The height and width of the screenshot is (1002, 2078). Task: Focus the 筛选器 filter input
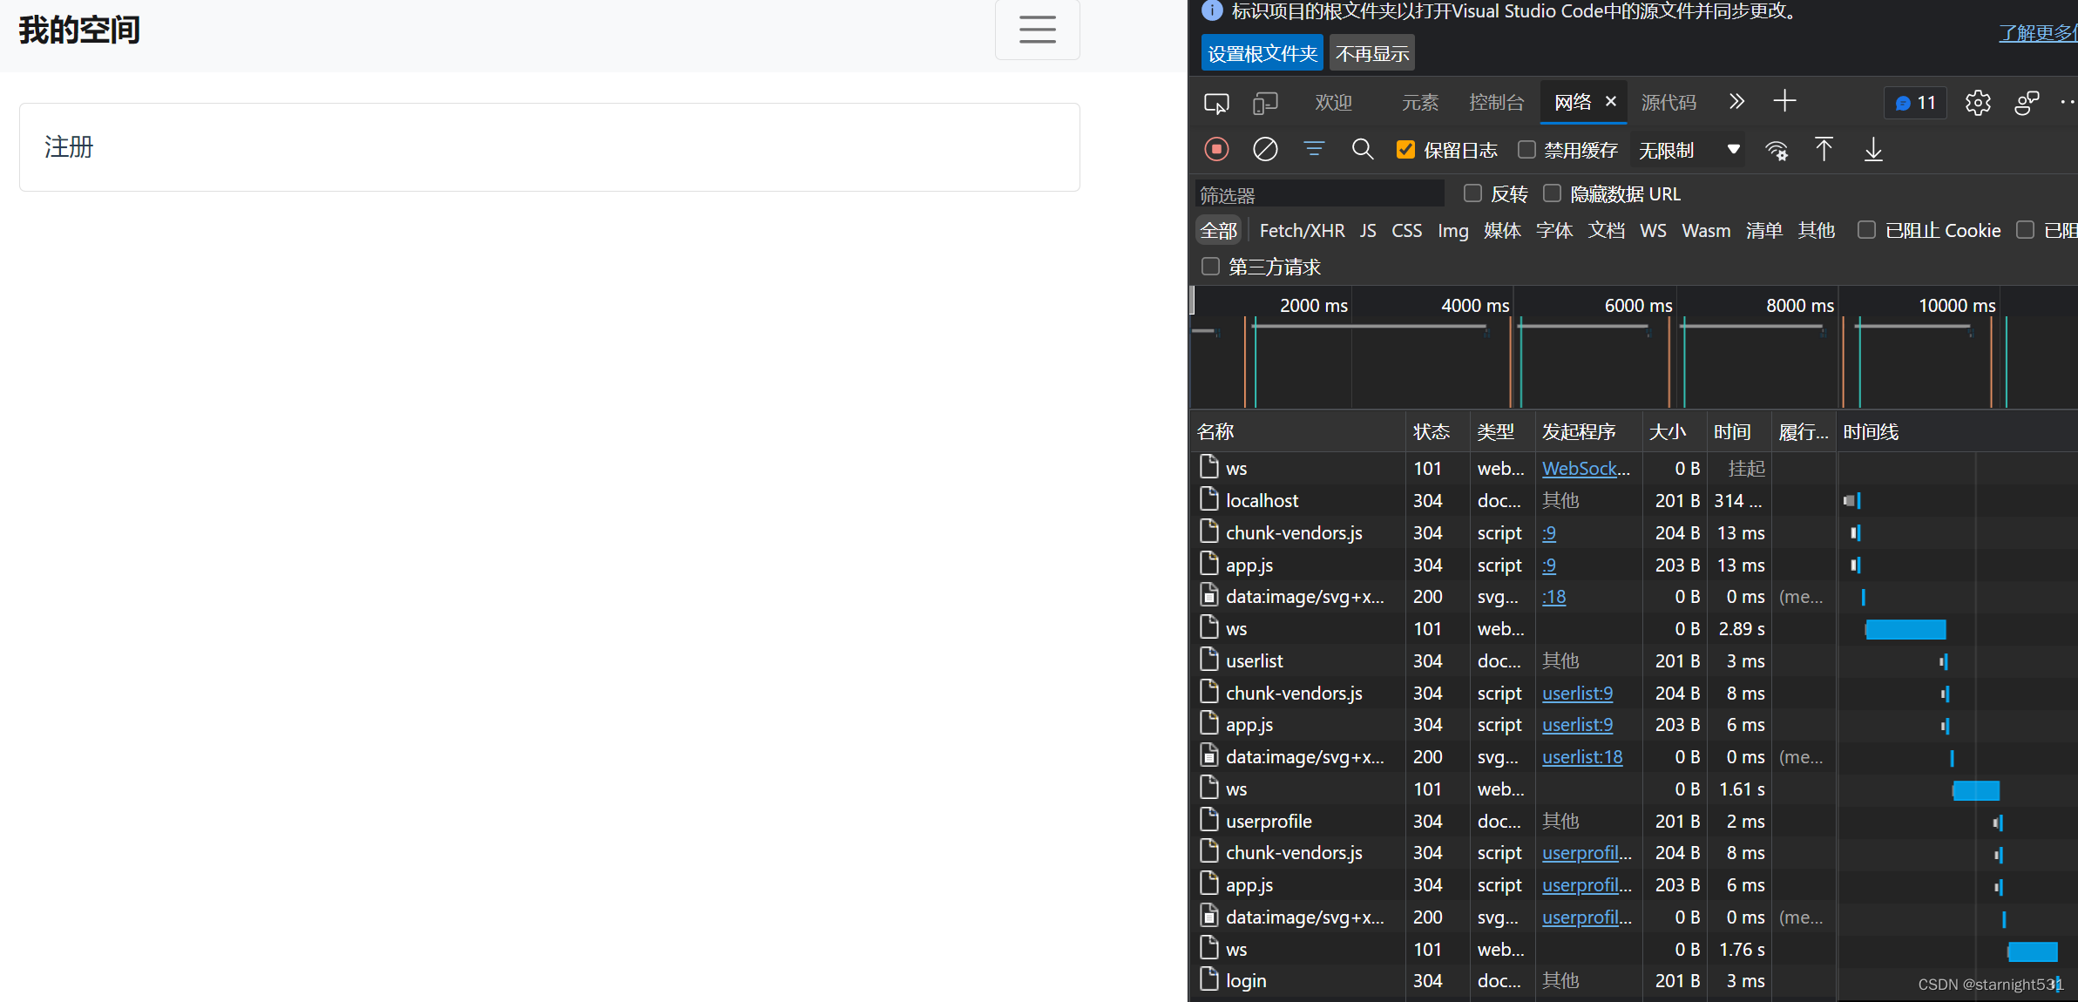(x=1319, y=194)
